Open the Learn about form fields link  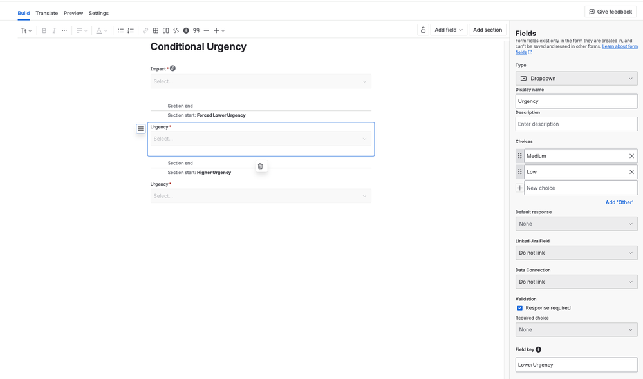coord(577,49)
